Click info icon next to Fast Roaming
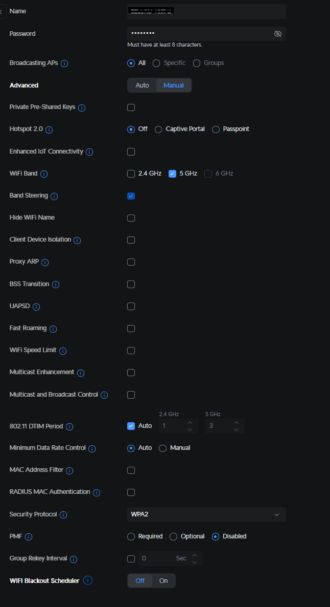 tap(53, 329)
